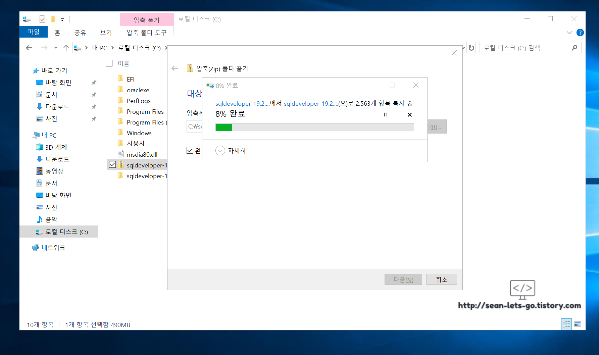Open pinned 다운로드 under 바로 가기
The width and height of the screenshot is (599, 355).
pyautogui.click(x=57, y=107)
